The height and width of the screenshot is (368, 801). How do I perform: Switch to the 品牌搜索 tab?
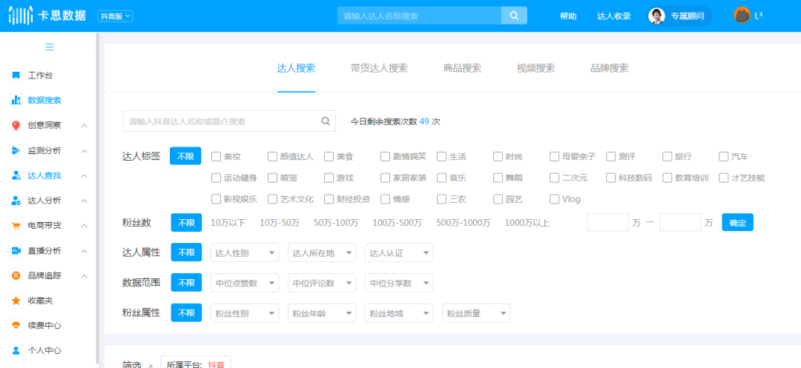[x=610, y=68]
